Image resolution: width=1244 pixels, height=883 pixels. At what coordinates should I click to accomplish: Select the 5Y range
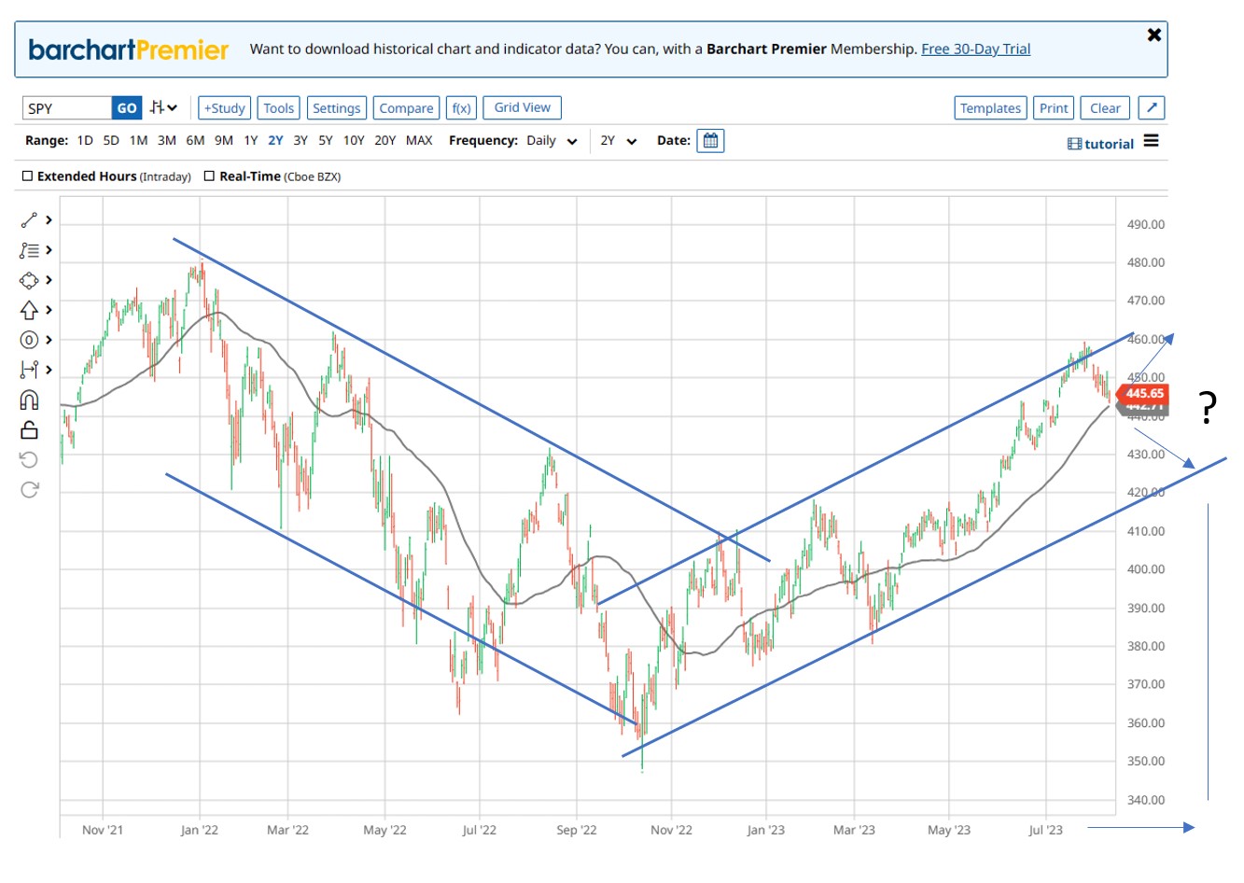tap(326, 141)
